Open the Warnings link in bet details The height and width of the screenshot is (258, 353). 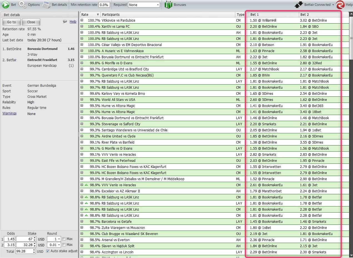(x=9, y=113)
